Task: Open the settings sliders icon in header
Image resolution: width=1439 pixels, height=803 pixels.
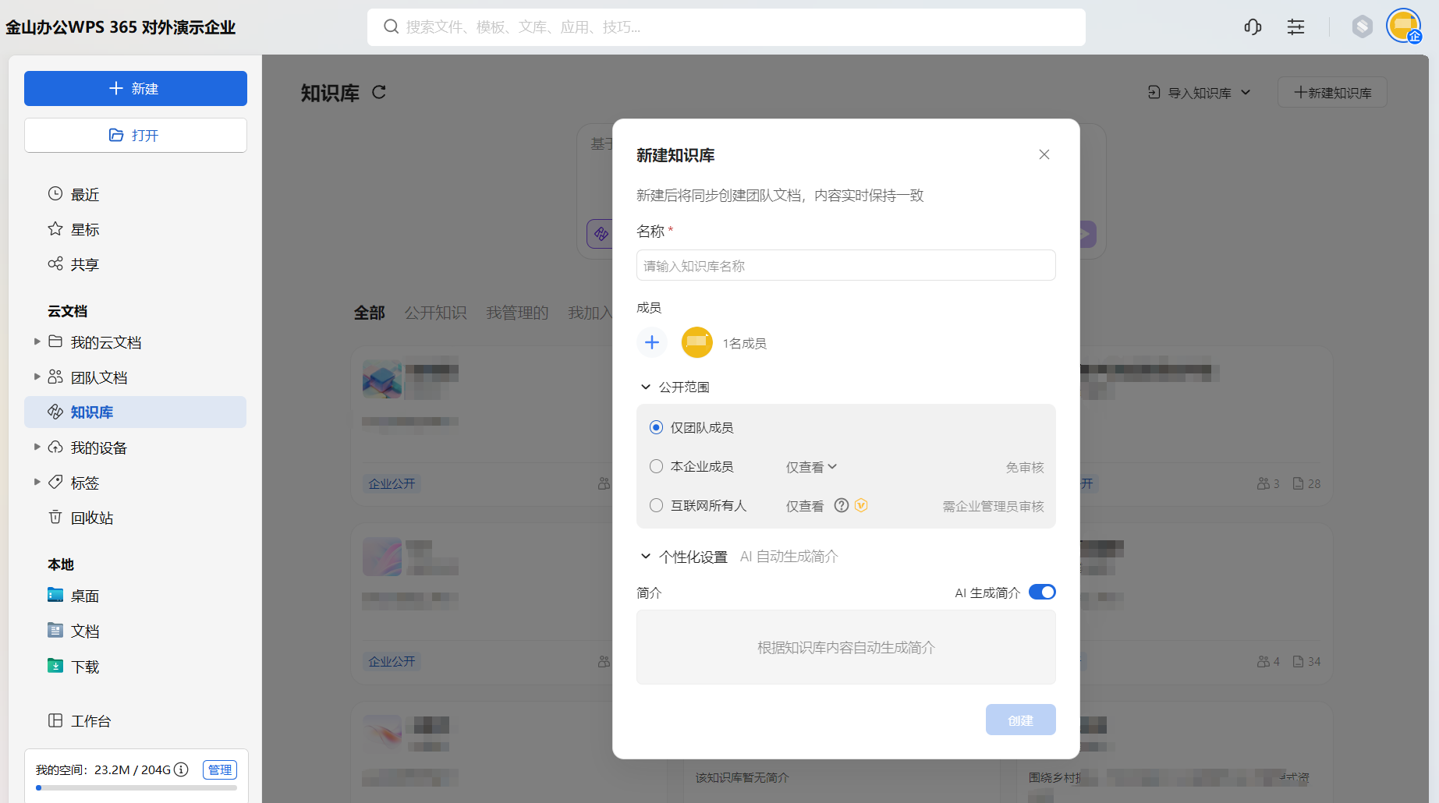Action: click(x=1295, y=27)
